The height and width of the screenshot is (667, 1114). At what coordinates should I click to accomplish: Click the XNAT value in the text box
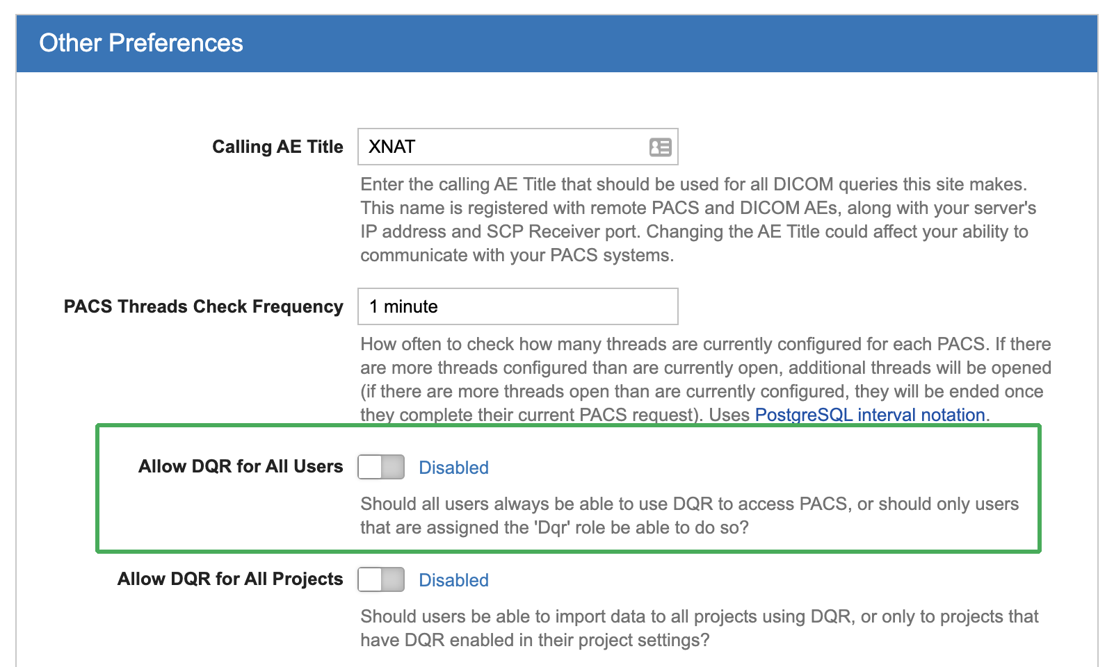click(392, 147)
